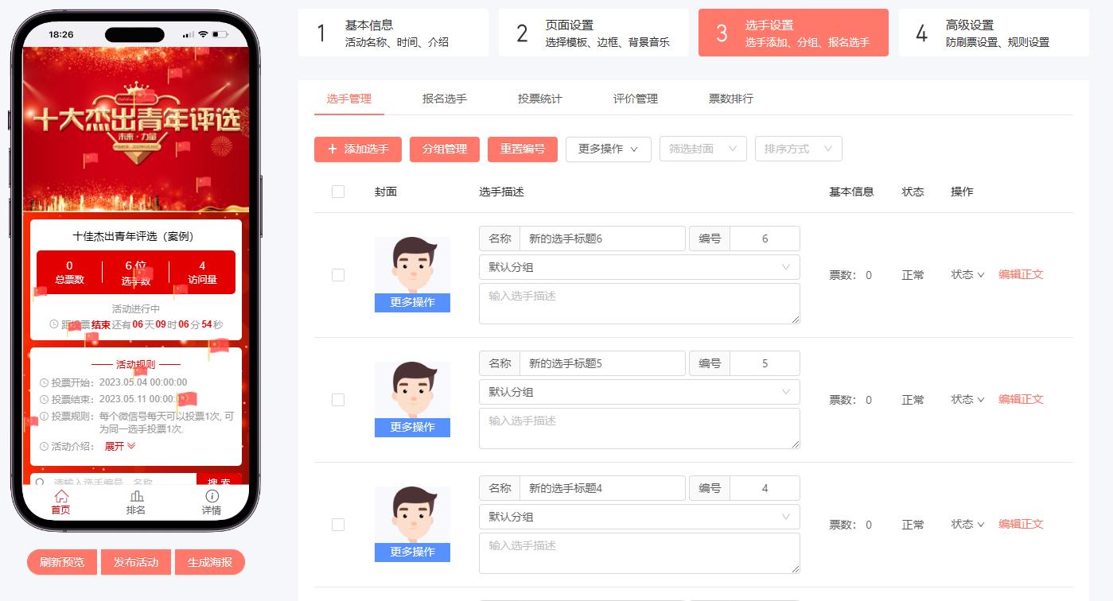The image size is (1113, 601).
Task: Switch to the 票数排行 tab
Action: pos(729,99)
